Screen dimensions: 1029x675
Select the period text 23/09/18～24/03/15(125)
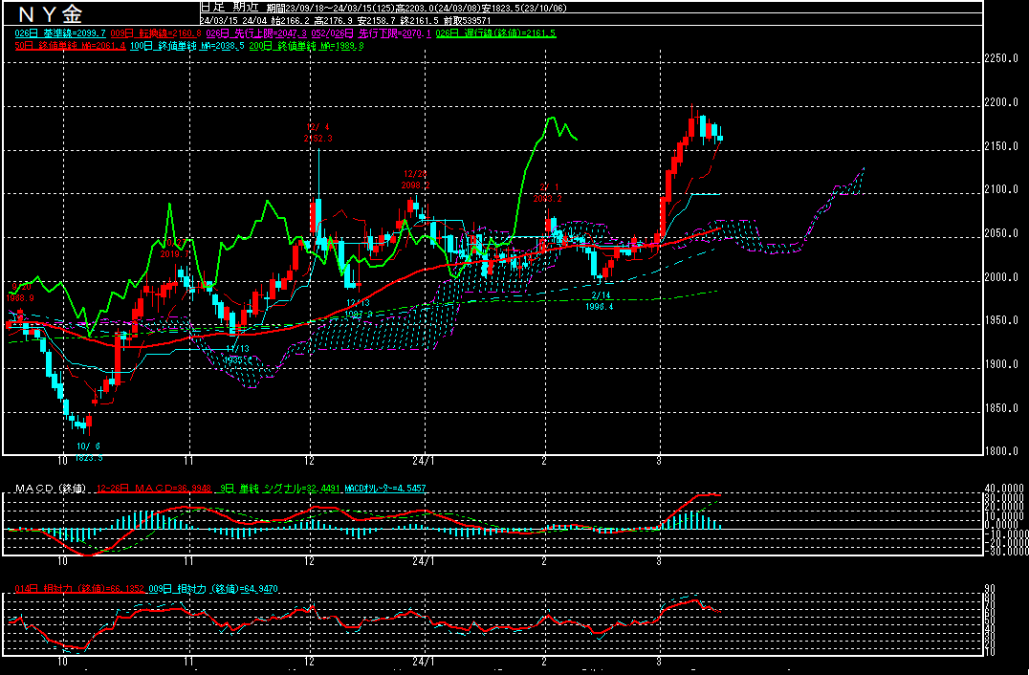341,8
